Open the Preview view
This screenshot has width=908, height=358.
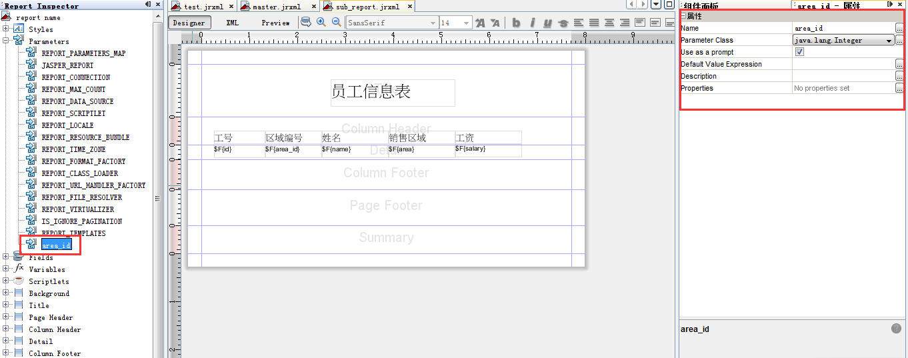point(275,23)
